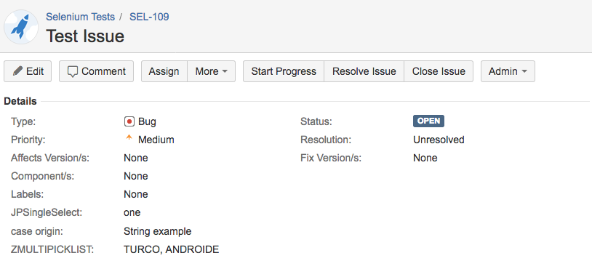This screenshot has height=277, width=592.
Task: Click the OPEN status badge
Action: click(428, 121)
